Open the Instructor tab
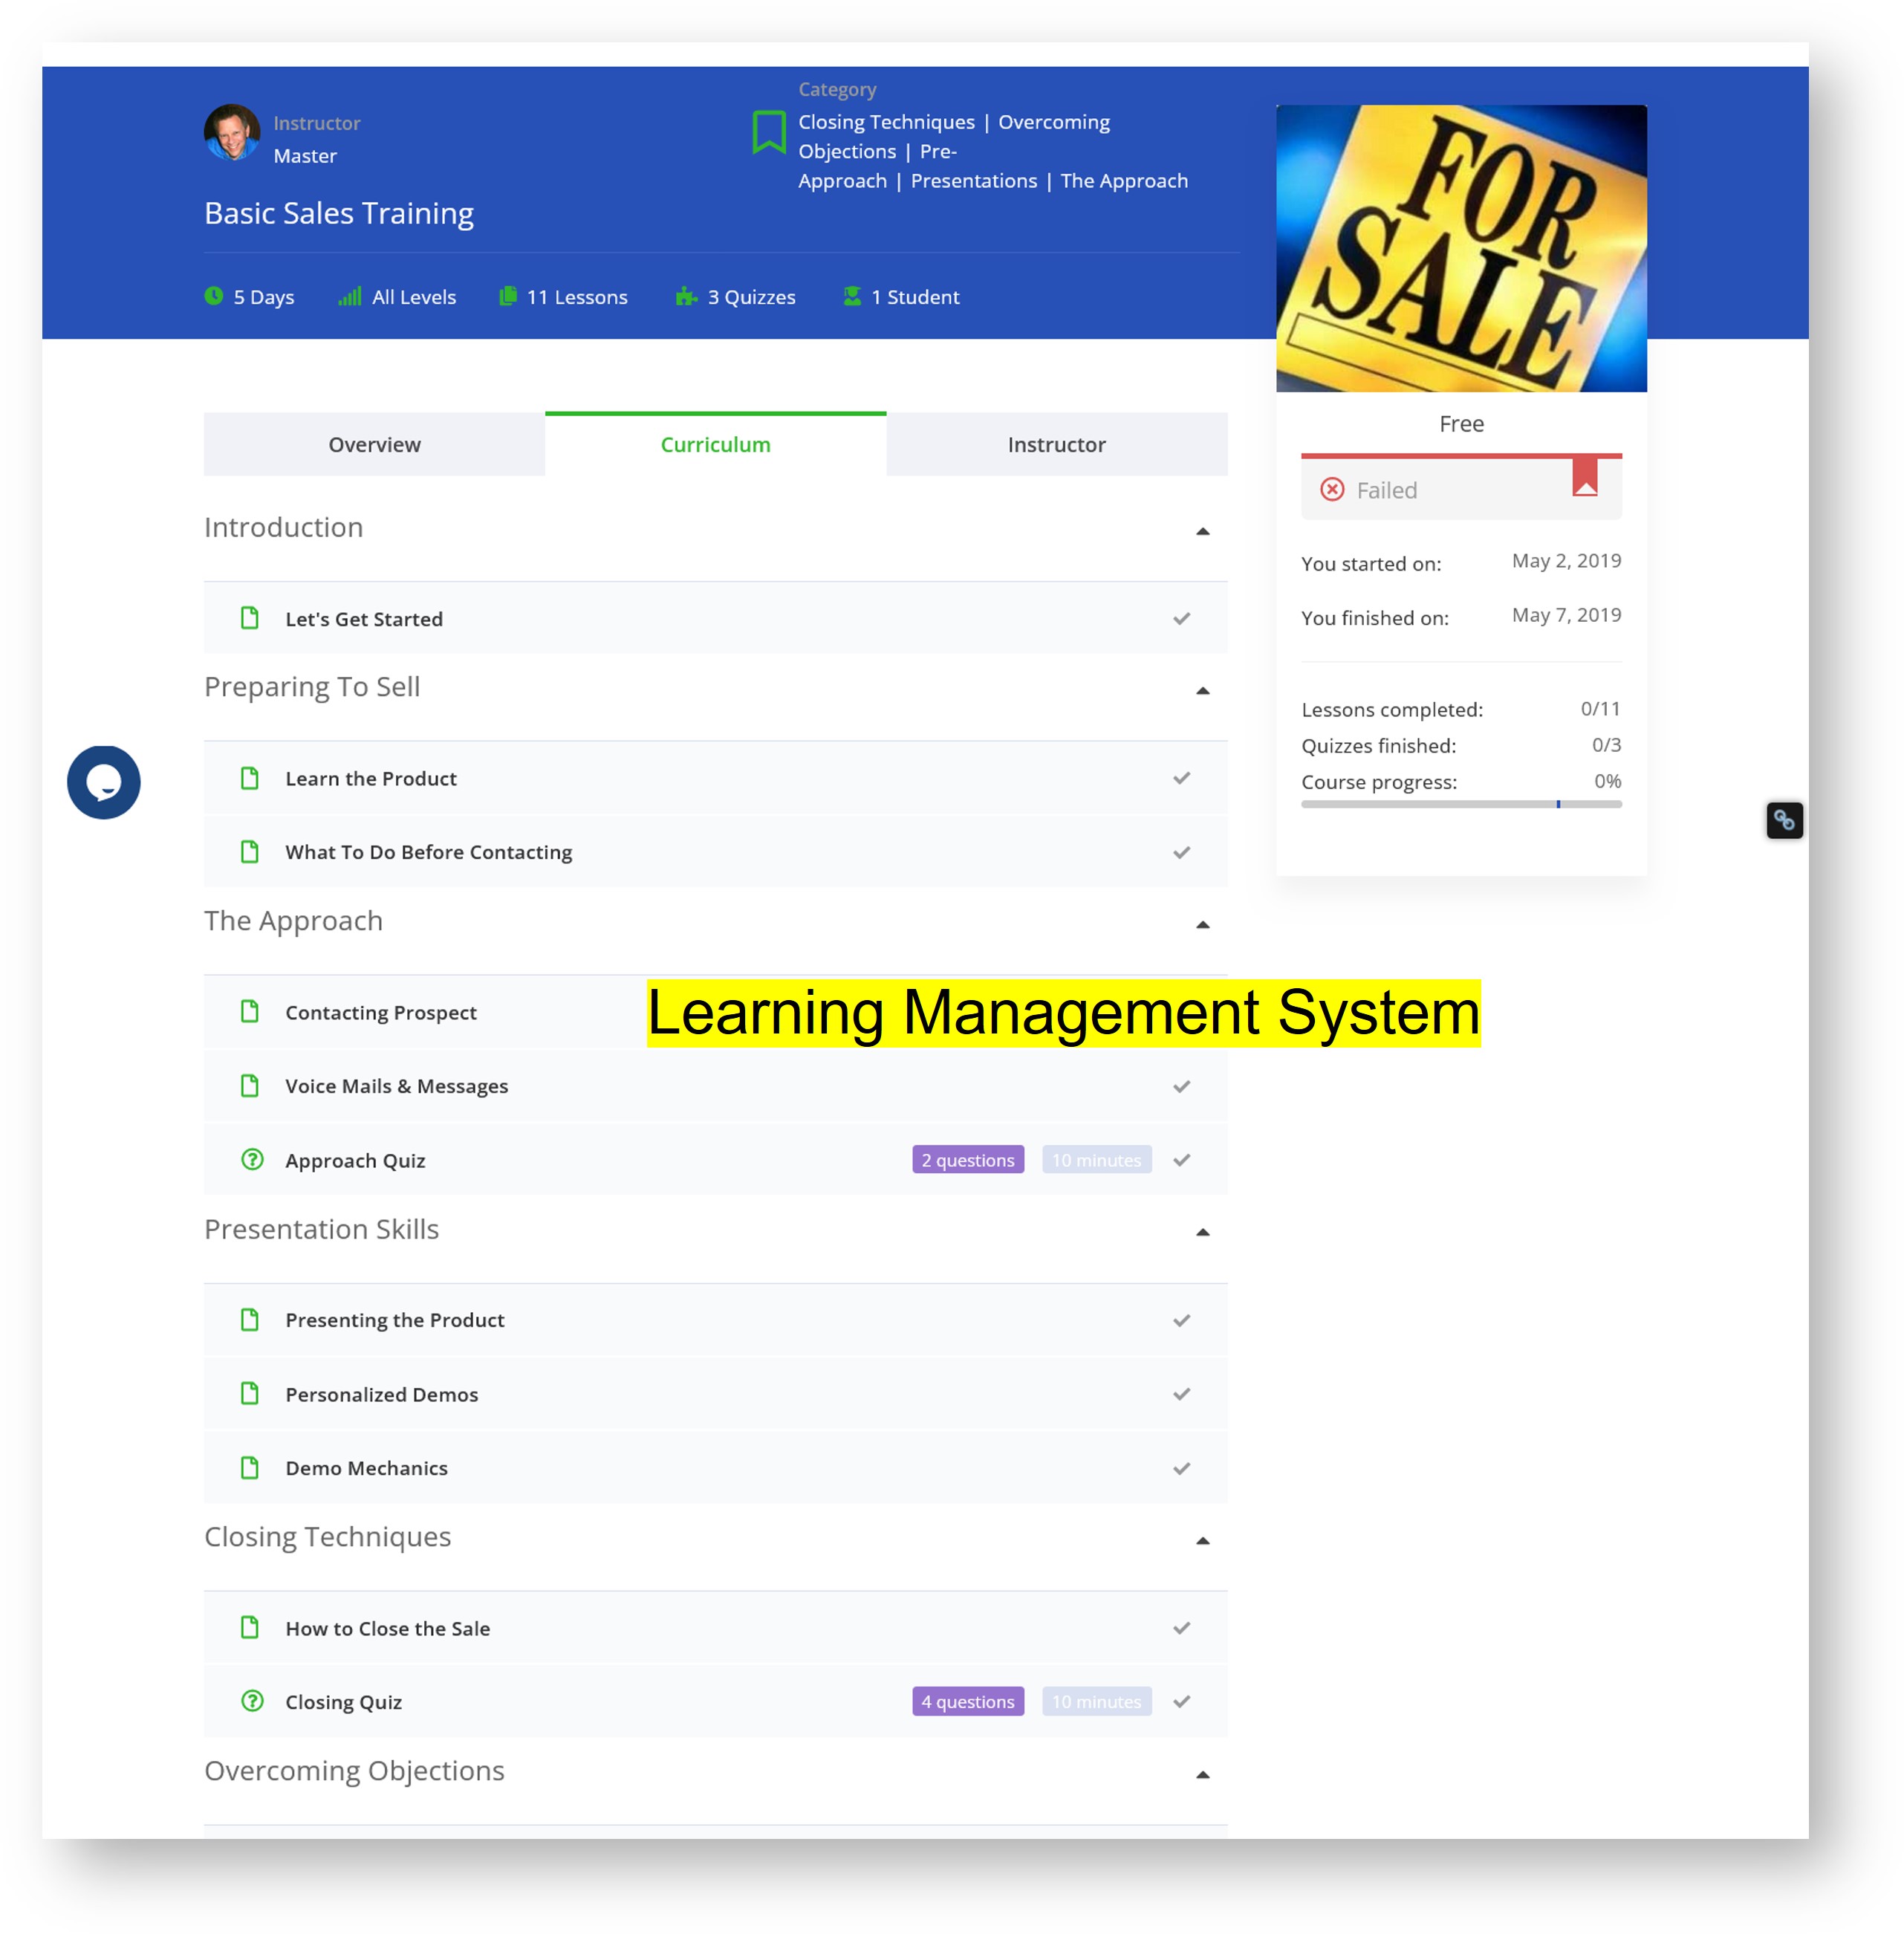1904x1934 pixels. (1056, 444)
